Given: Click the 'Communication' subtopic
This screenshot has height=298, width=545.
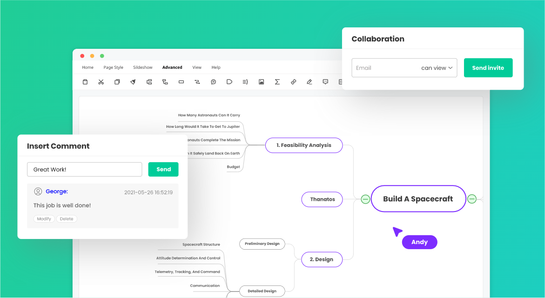Looking at the screenshot, I should point(205,285).
